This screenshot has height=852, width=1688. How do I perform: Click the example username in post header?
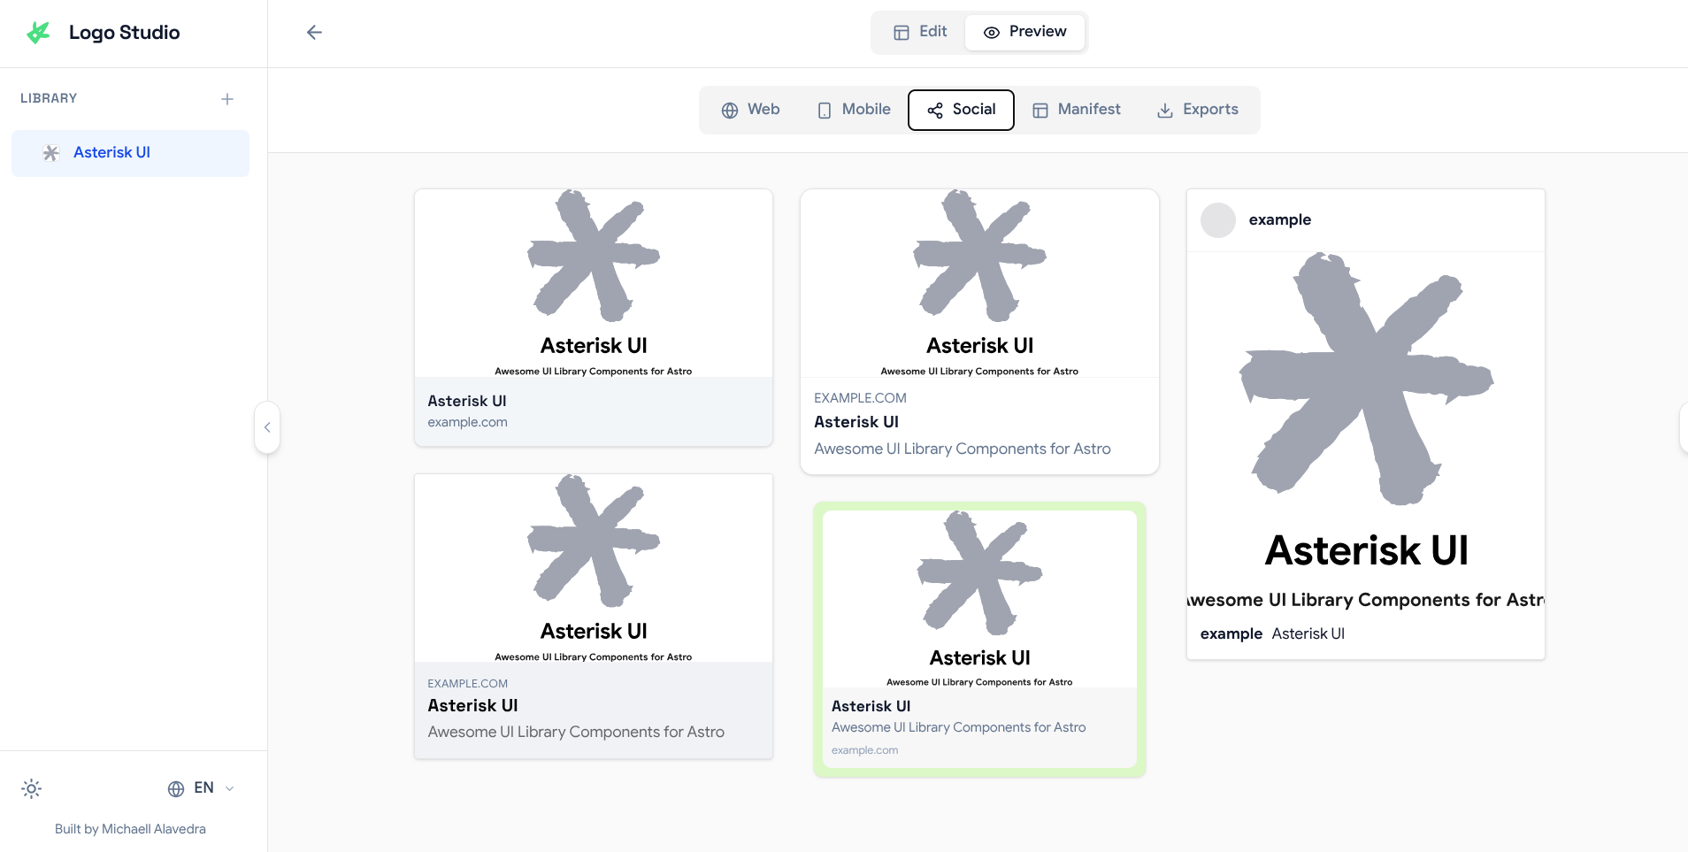(x=1280, y=220)
